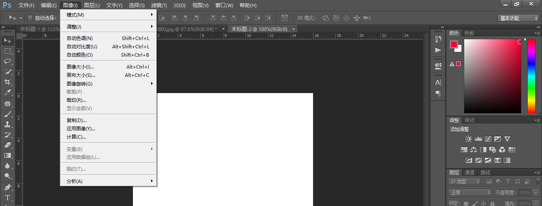Add a Brightness/Contrast adjustment
Viewport: 542px width, 206px height.
tap(469, 139)
